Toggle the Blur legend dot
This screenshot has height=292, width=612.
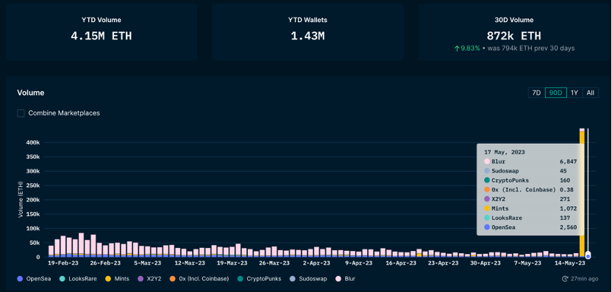(x=338, y=279)
